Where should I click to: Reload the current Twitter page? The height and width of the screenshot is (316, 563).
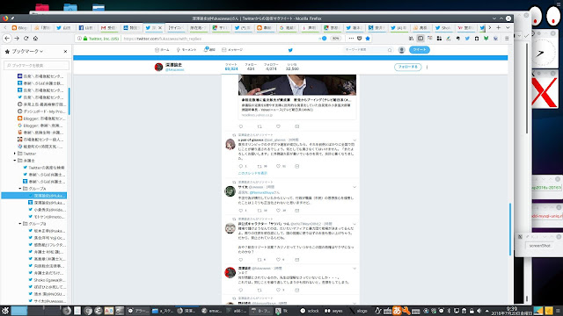point(26,39)
